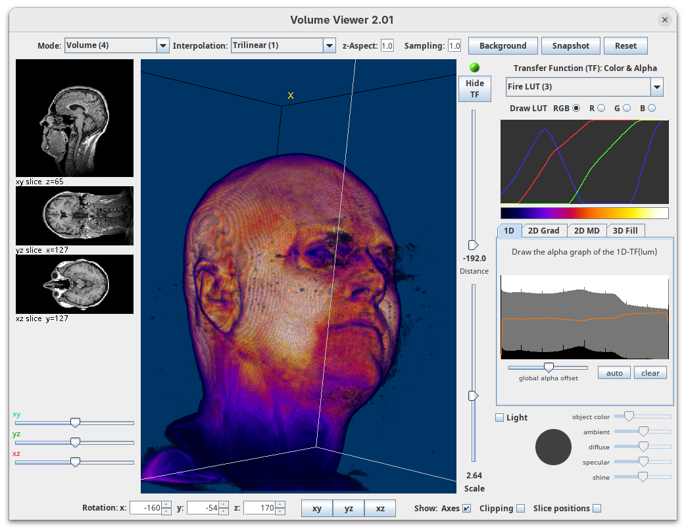The image size is (686, 531).
Task: Decrease the rotation y spinner value
Action: tap(224, 511)
